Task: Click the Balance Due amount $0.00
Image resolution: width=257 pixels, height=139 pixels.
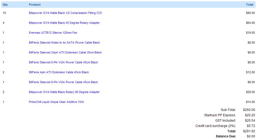Action: 251,136
